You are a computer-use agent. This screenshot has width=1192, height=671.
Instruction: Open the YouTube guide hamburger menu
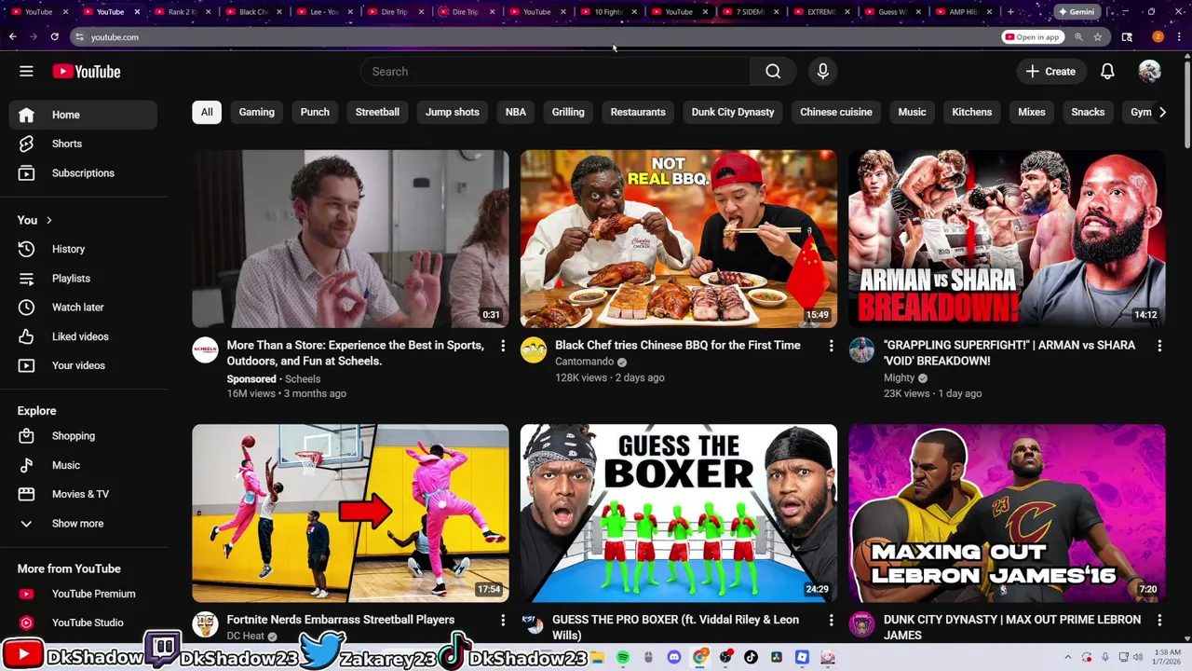(26, 72)
